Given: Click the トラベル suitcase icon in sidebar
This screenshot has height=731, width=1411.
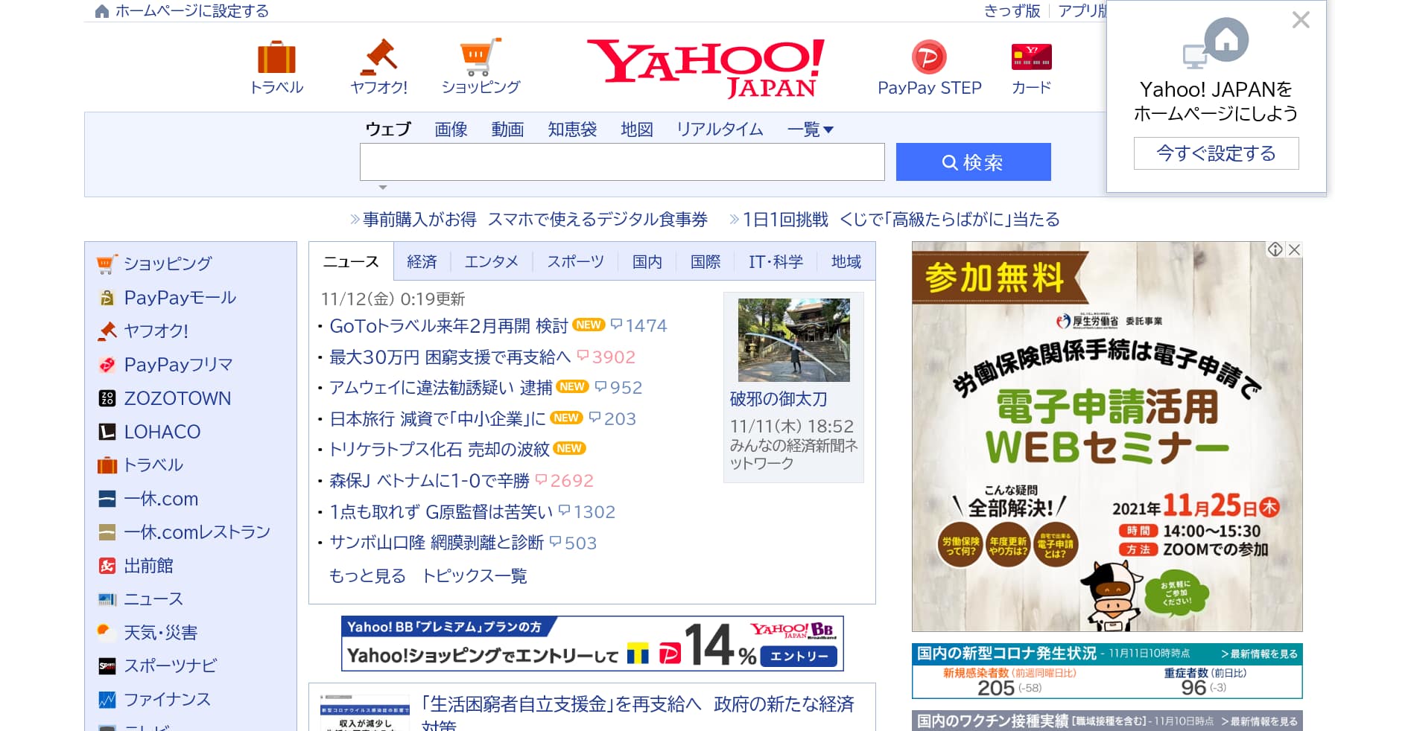Looking at the screenshot, I should tap(107, 465).
